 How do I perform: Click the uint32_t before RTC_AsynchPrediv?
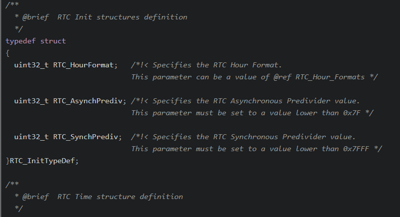point(31,101)
